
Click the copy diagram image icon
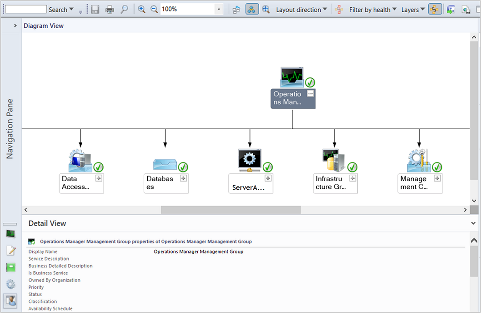point(466,10)
